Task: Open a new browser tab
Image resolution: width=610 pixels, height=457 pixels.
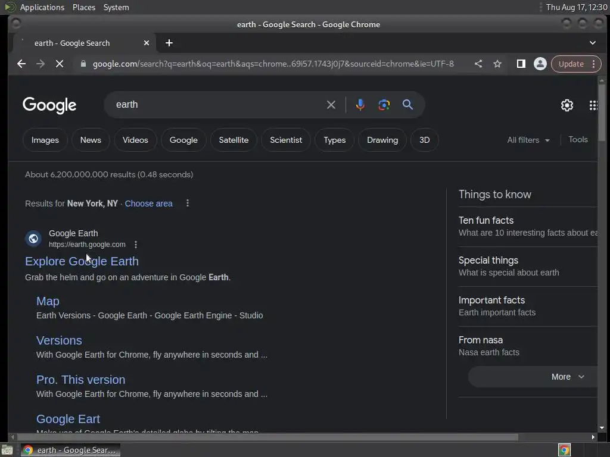Action: 169,43
